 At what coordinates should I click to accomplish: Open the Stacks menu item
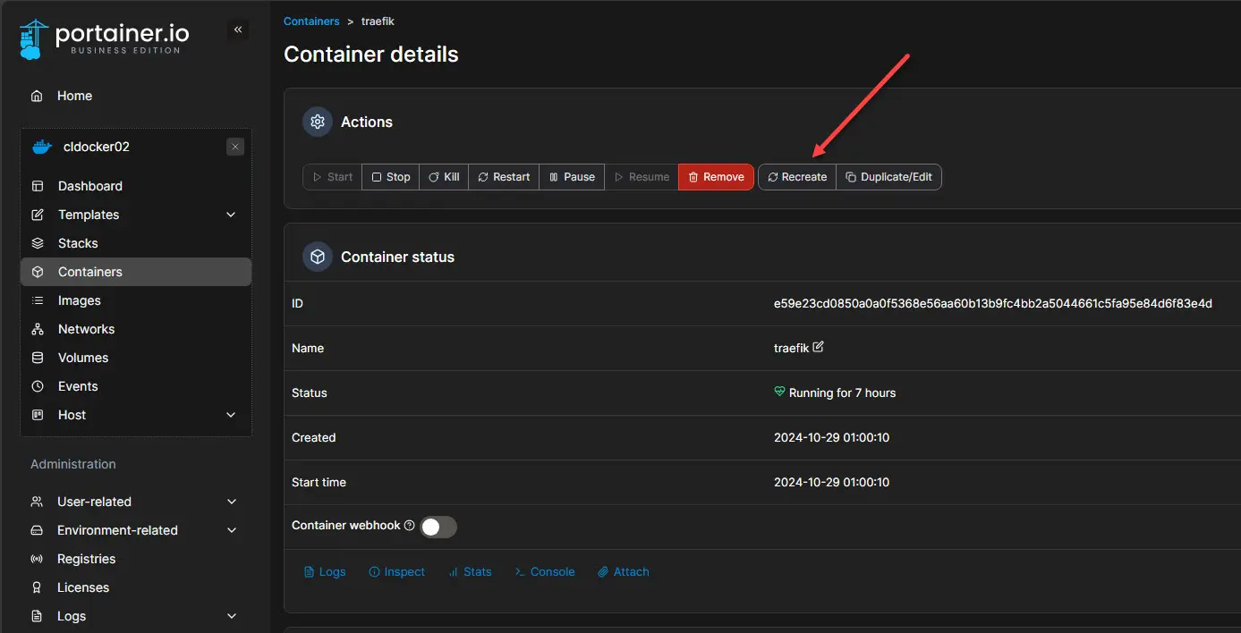tap(135, 243)
